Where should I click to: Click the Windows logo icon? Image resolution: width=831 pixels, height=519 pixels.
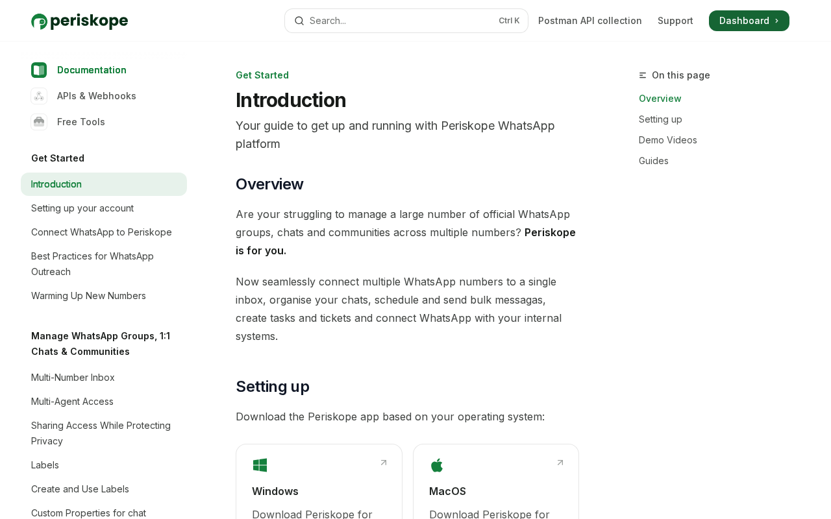point(260,465)
